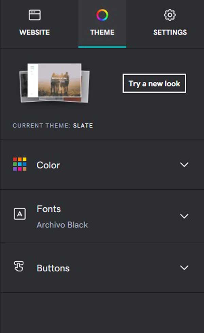Click the CURRENT THEME label text
204x333 pixels.
click(41, 126)
